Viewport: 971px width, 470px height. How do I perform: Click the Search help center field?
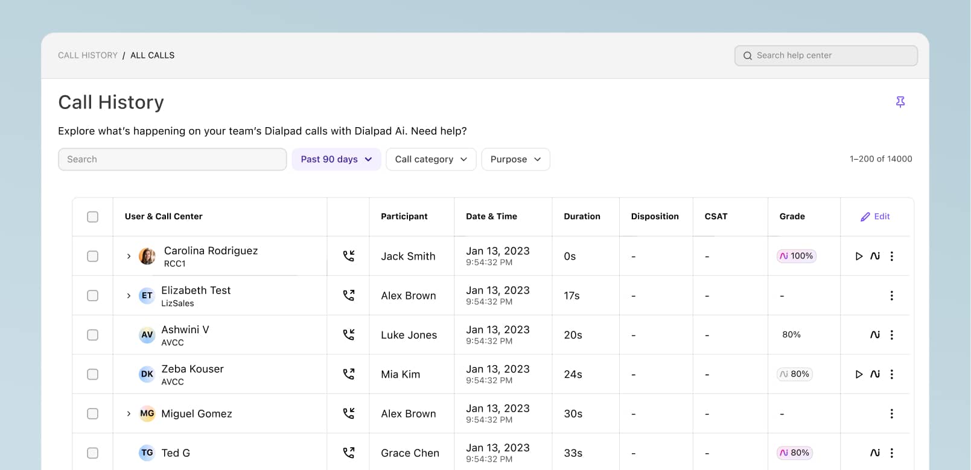point(826,55)
